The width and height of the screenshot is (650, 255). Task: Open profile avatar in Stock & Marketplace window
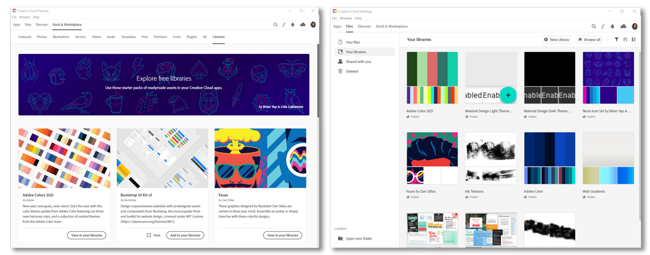click(x=313, y=25)
